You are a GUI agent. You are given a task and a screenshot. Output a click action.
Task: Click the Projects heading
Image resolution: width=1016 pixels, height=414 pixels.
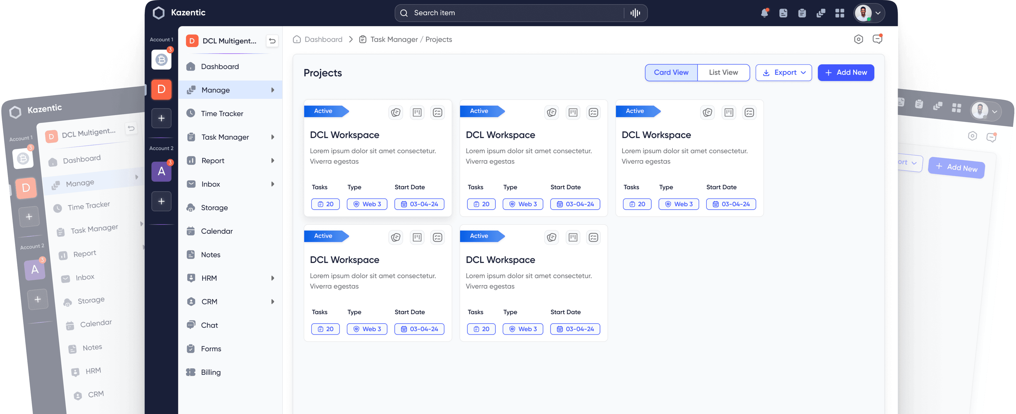(x=323, y=73)
